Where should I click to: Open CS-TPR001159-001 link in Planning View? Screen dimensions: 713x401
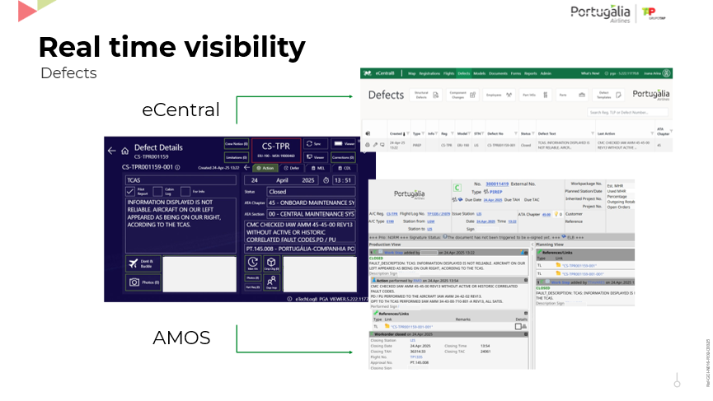[x=579, y=266]
